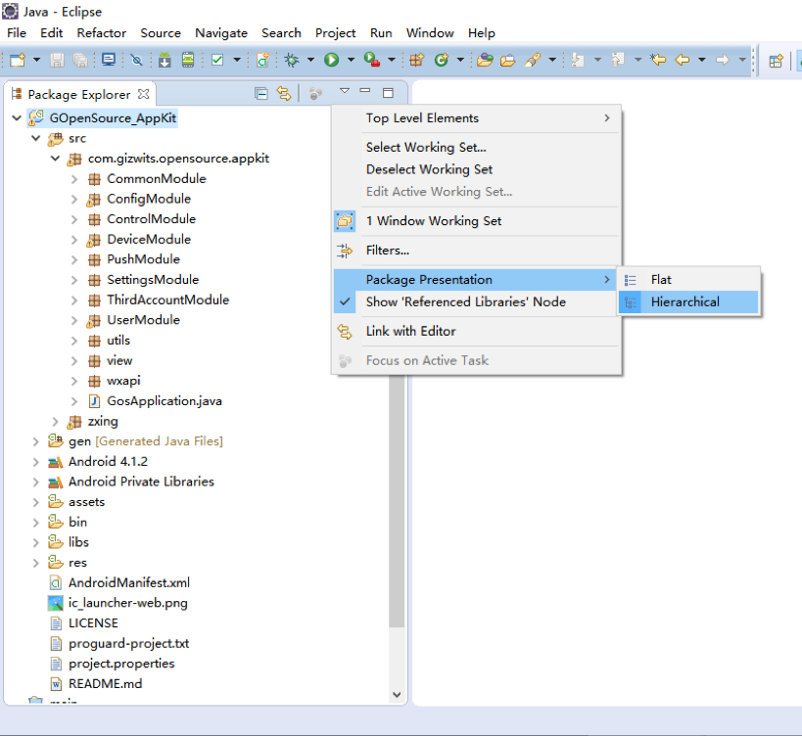Image resolution: width=802 pixels, height=736 pixels.
Task: Open the Refactor menu
Action: click(101, 32)
